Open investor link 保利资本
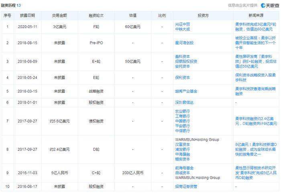 (x=182, y=78)
